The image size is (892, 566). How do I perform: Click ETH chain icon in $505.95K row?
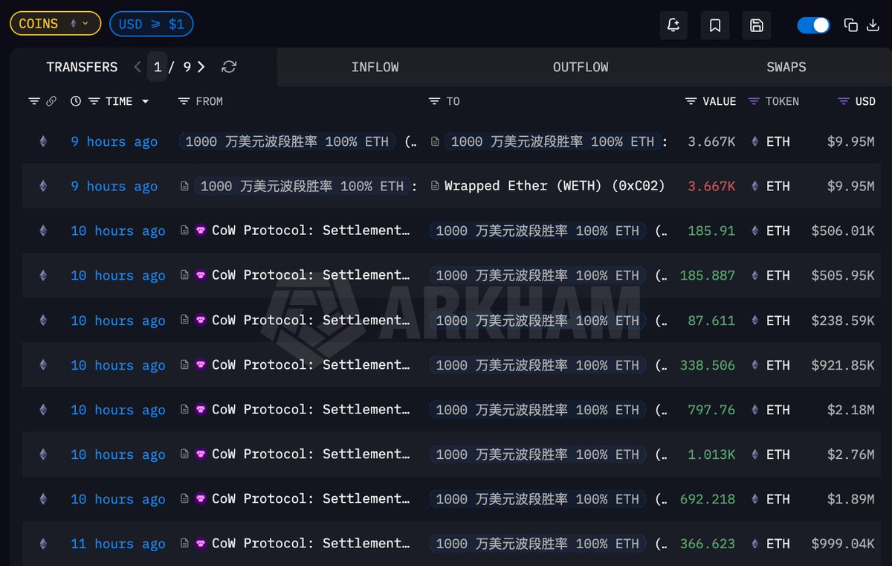43,275
